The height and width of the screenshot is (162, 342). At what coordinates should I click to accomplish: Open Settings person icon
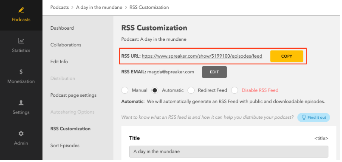point(21,103)
